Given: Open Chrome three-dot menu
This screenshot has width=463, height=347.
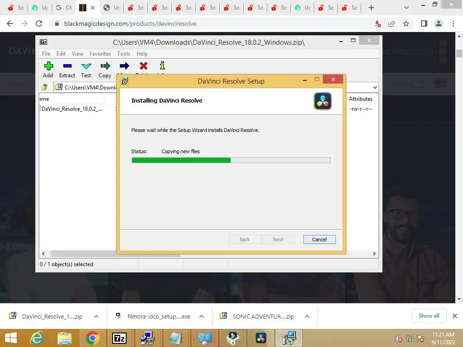Looking at the screenshot, I should [x=453, y=23].
